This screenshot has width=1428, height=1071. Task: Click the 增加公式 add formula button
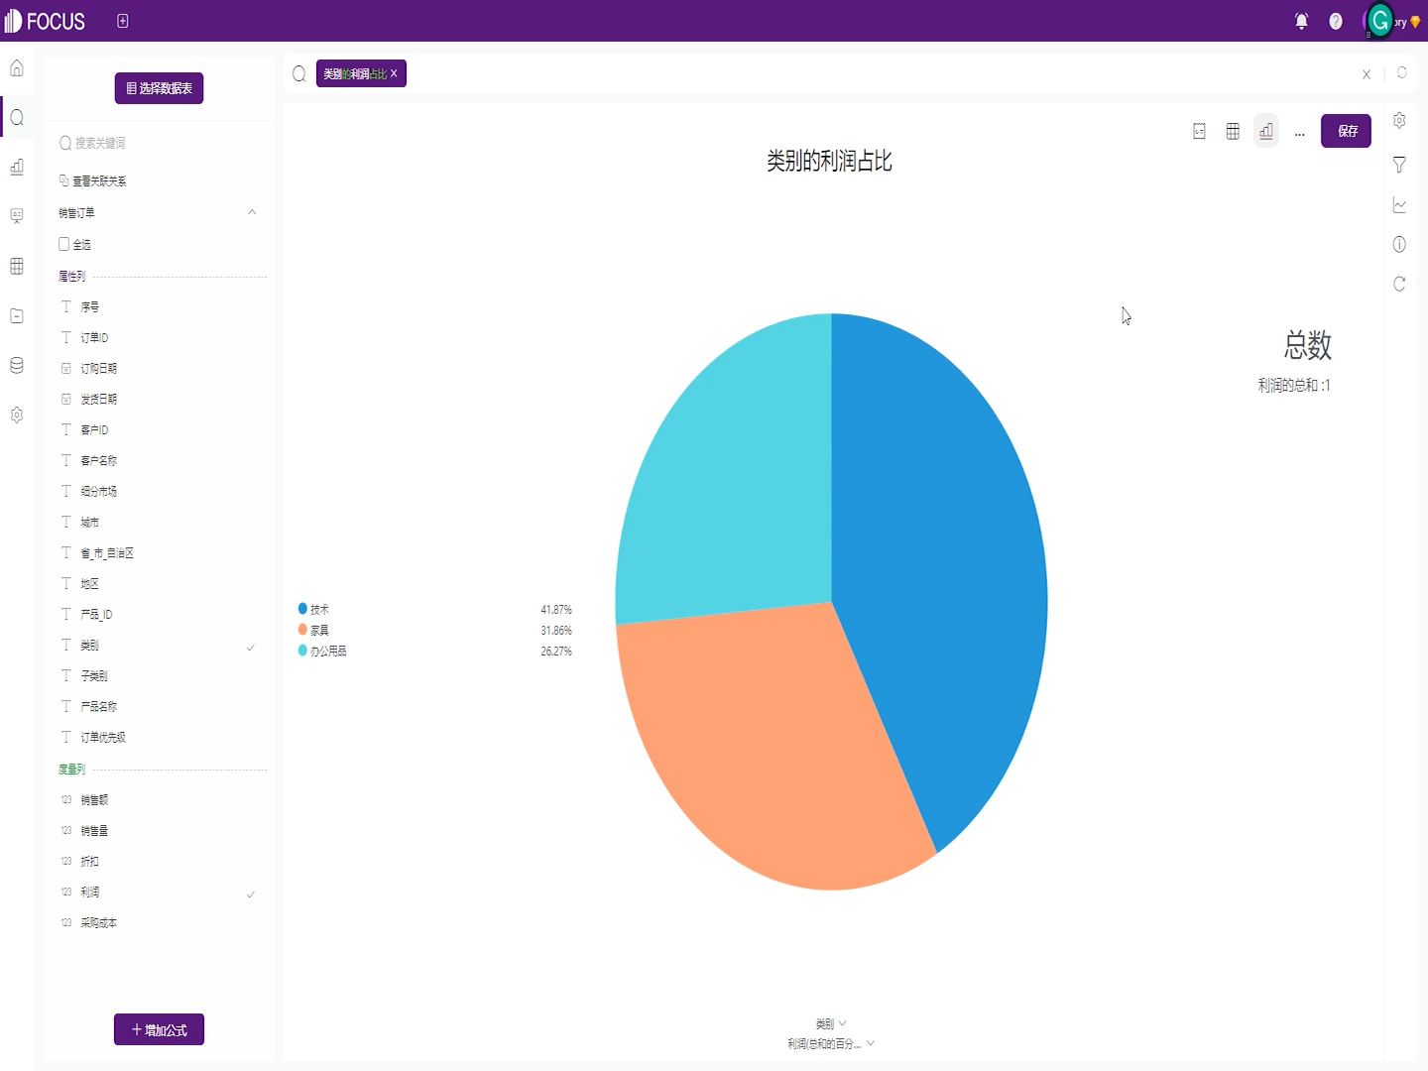[x=159, y=1030]
